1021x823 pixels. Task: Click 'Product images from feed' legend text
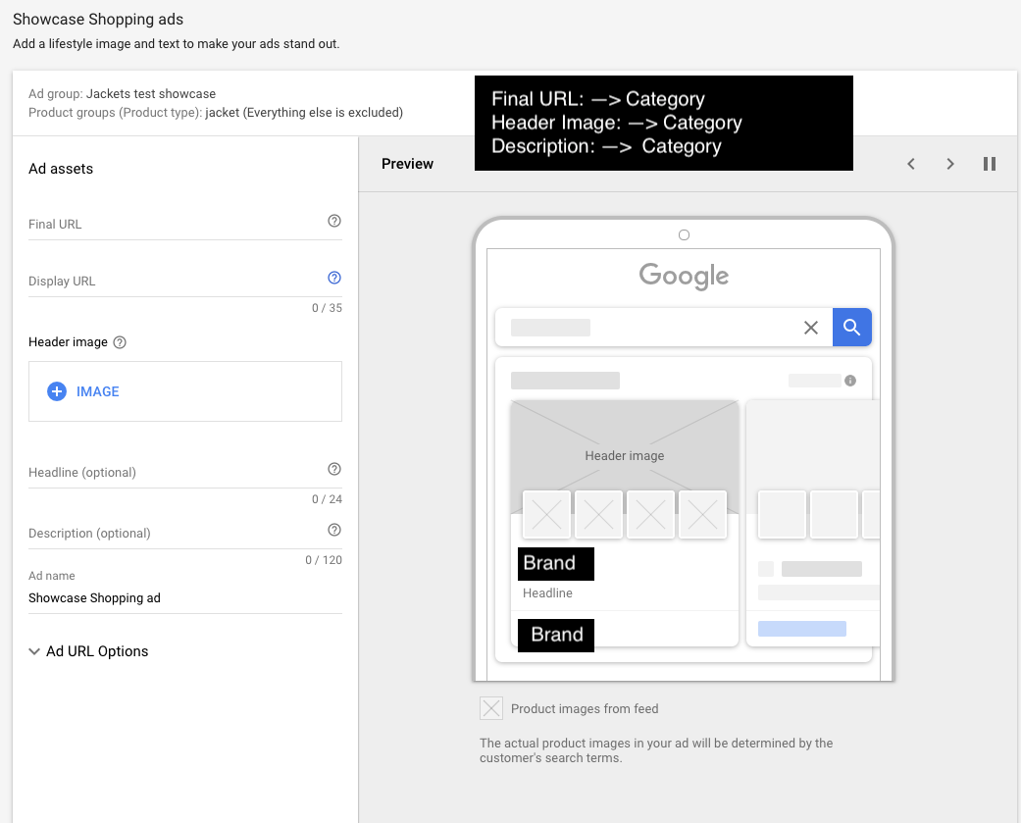[x=585, y=709]
